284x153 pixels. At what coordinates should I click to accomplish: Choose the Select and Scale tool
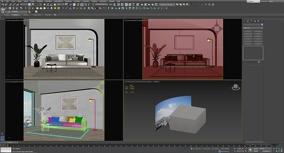click(52, 5)
